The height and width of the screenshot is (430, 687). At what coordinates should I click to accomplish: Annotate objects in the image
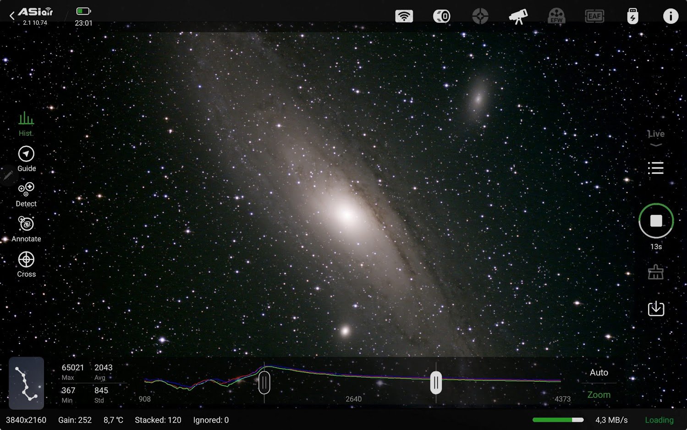[26, 228]
